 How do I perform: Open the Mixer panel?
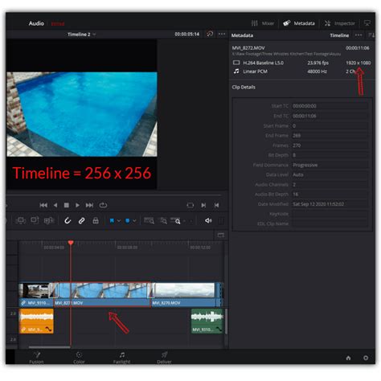(263, 23)
